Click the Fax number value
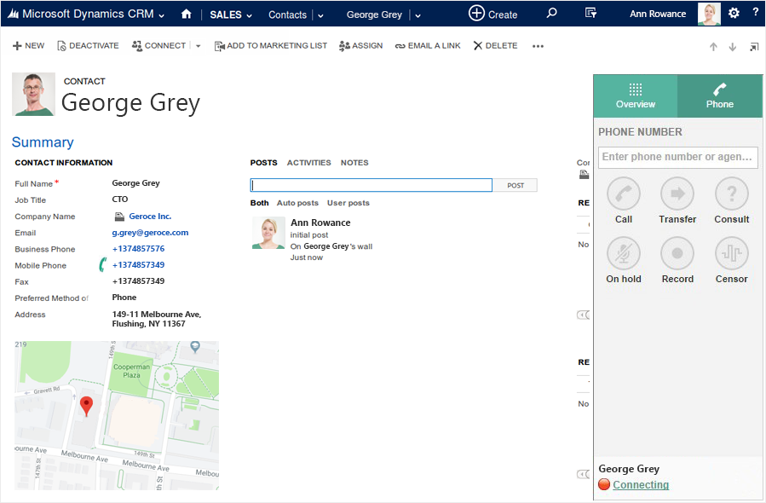 pyautogui.click(x=138, y=280)
